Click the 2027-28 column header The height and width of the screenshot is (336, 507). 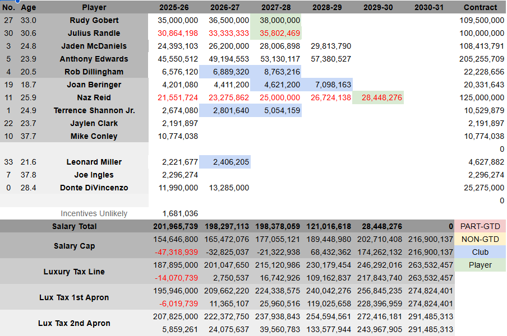click(x=276, y=7)
